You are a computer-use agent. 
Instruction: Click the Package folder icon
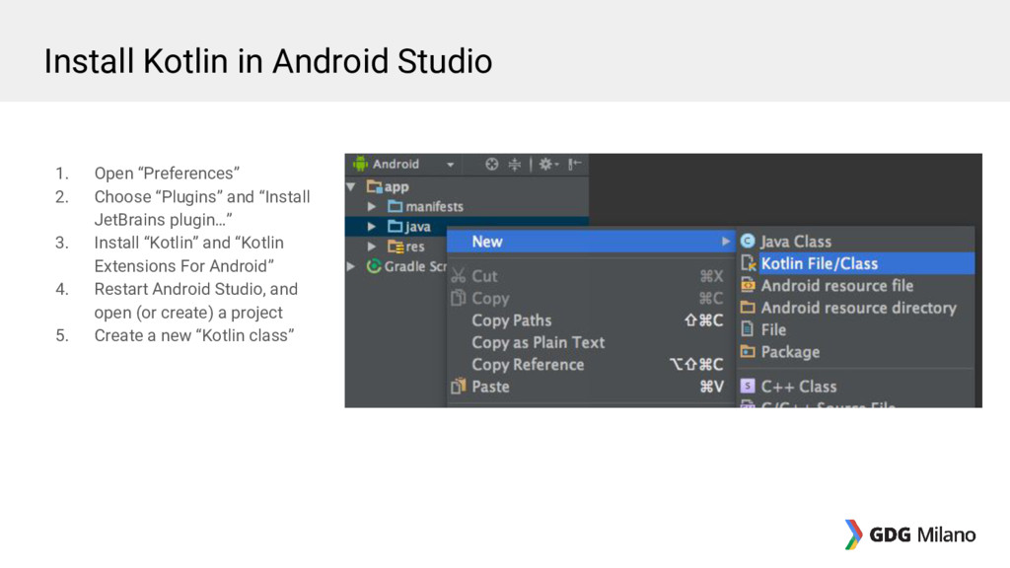tap(748, 351)
